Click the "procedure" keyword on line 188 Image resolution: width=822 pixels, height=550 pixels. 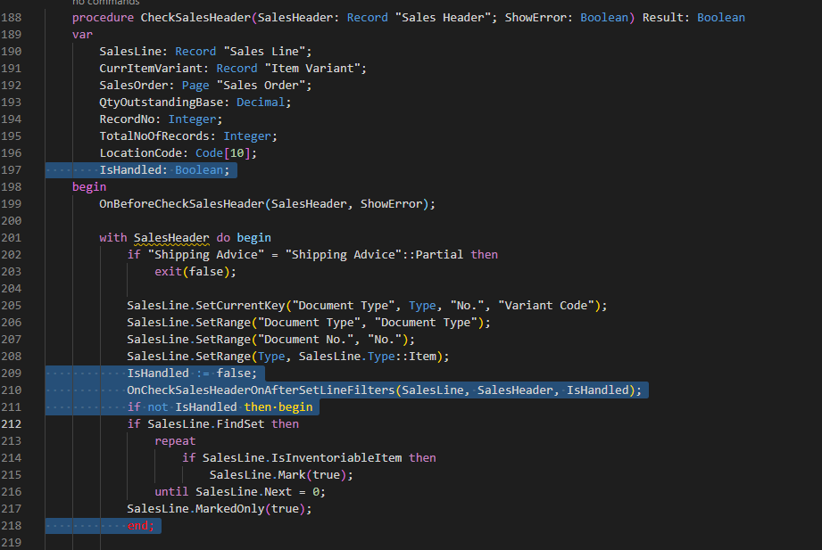98,17
